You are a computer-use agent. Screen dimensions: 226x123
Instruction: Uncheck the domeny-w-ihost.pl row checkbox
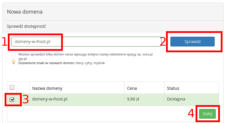(x=12, y=99)
